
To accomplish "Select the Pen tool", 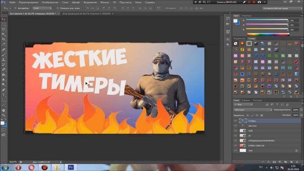I will (x=3, y=90).
